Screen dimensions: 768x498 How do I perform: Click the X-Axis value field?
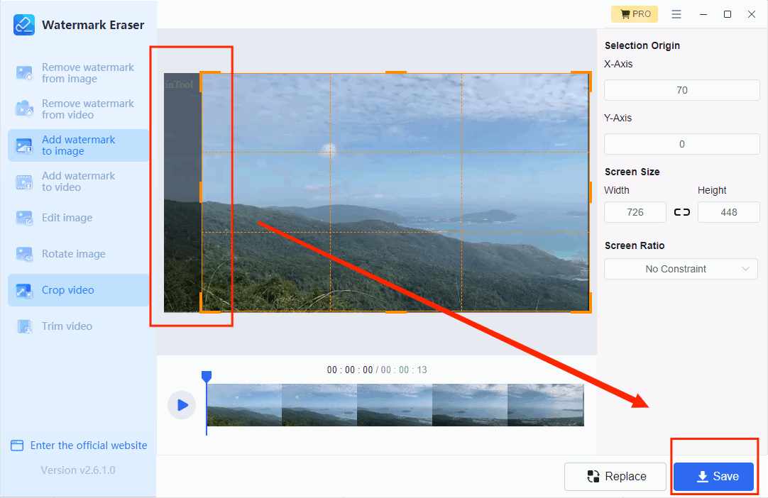coord(681,90)
